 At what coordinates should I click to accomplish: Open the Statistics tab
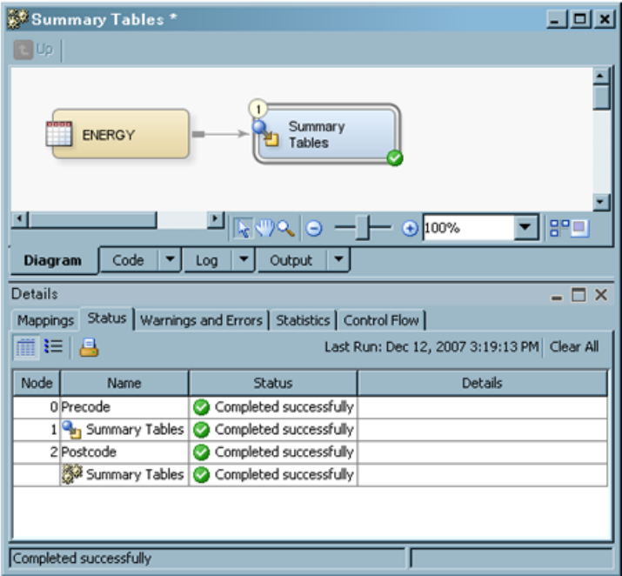click(x=303, y=320)
